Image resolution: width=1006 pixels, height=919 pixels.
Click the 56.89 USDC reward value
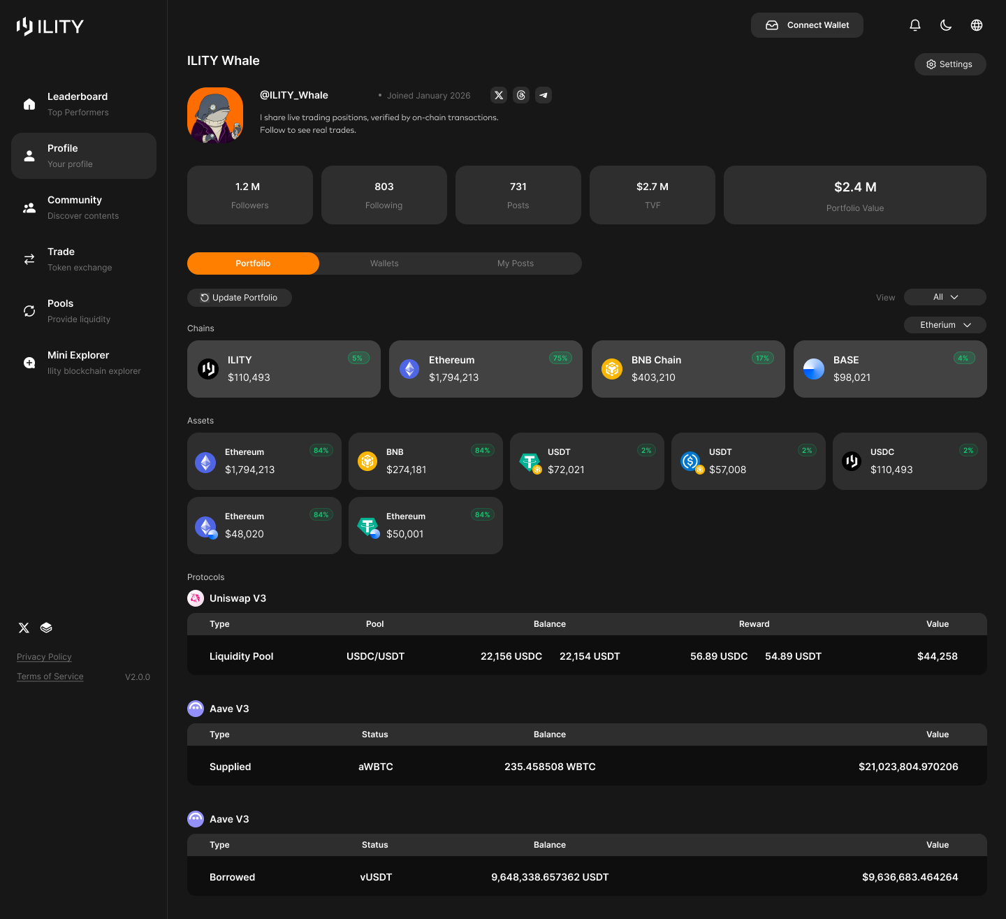[x=719, y=656]
